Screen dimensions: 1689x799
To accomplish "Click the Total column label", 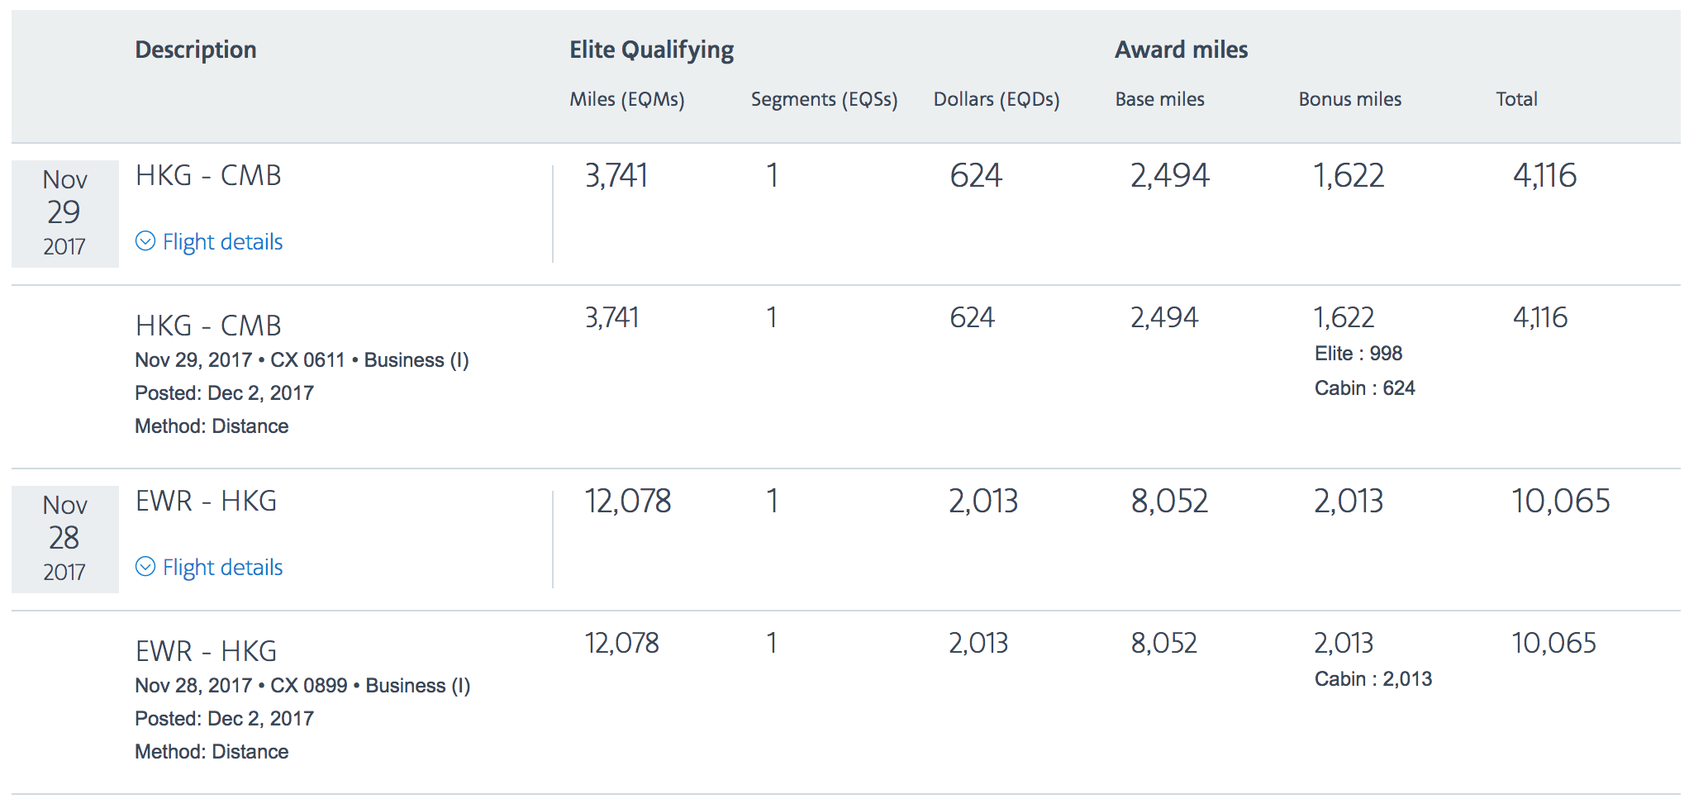I will (x=1516, y=99).
